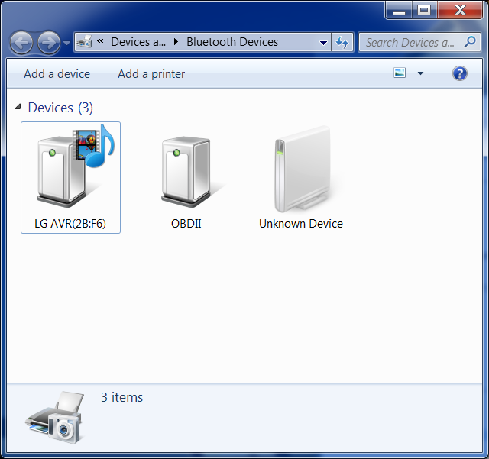This screenshot has width=489, height=459.
Task: Click the LG AVR(2B:F6) label
Action: [x=70, y=224]
